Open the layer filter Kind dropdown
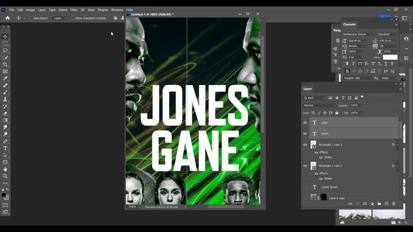This screenshot has width=413, height=232. point(314,98)
